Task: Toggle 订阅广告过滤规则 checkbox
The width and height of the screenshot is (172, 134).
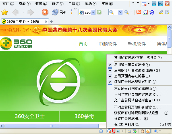Action: coord(110,82)
